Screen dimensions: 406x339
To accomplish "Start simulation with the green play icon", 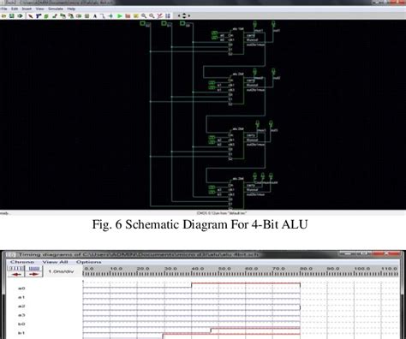I will coord(120,16).
